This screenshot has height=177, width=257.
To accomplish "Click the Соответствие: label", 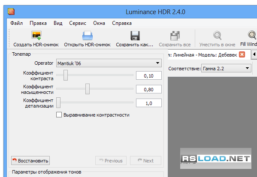I will coord(184,69).
